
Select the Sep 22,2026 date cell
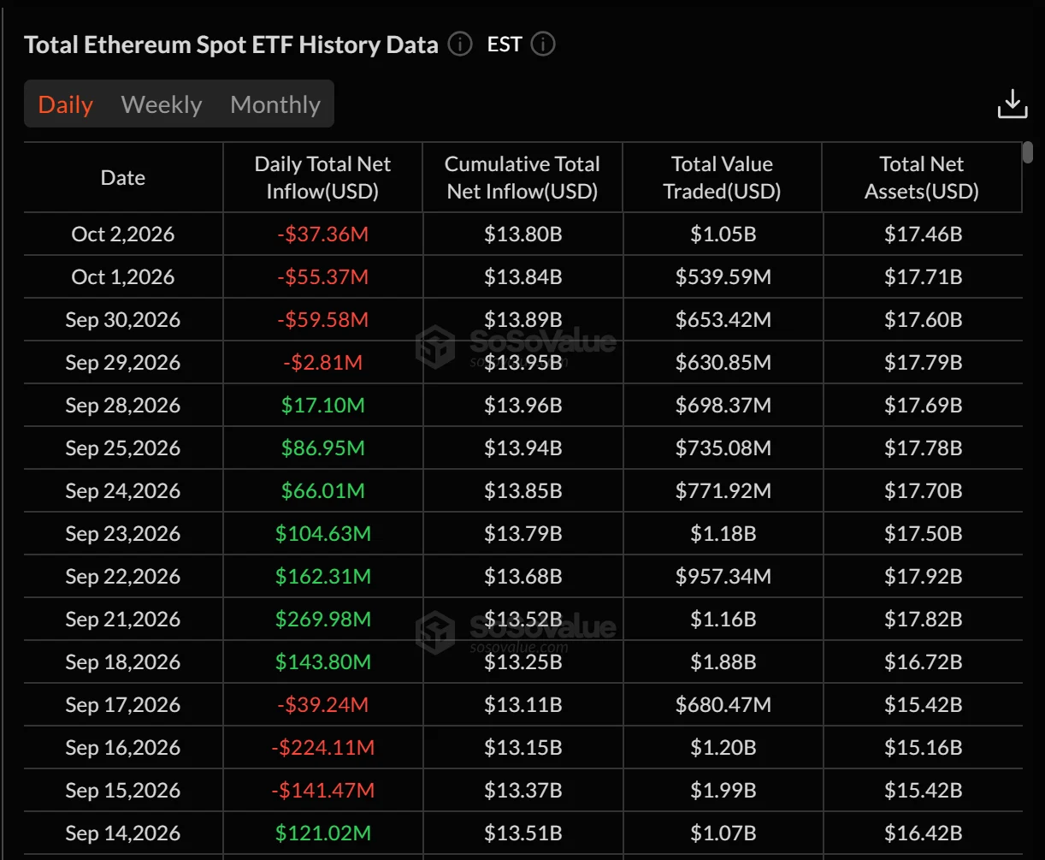click(x=123, y=576)
